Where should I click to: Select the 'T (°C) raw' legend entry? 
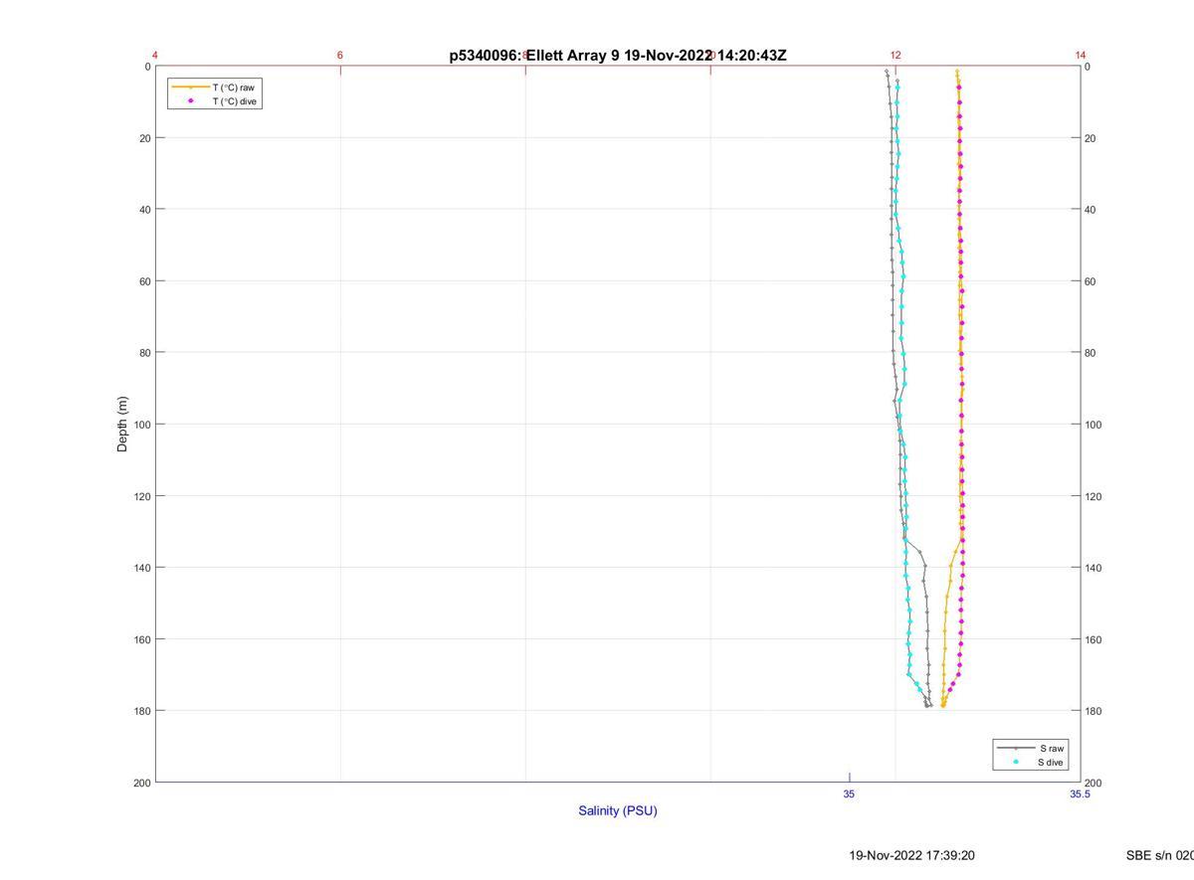point(234,88)
